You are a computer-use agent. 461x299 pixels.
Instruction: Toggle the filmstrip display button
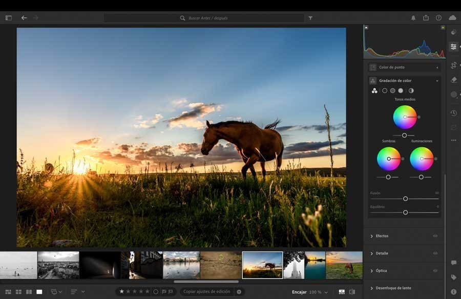pyautogui.click(x=342, y=292)
